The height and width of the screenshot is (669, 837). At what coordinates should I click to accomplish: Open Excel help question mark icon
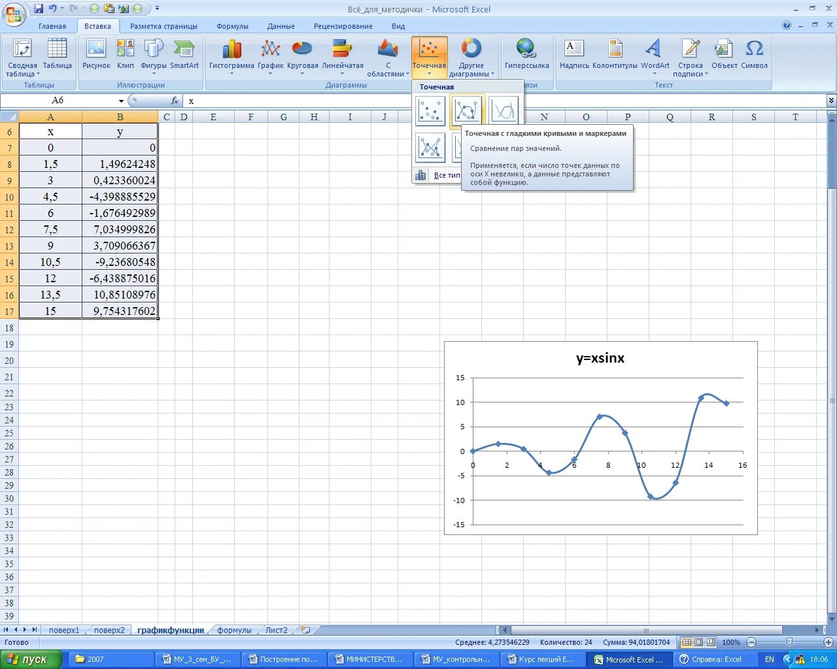pyautogui.click(x=787, y=25)
